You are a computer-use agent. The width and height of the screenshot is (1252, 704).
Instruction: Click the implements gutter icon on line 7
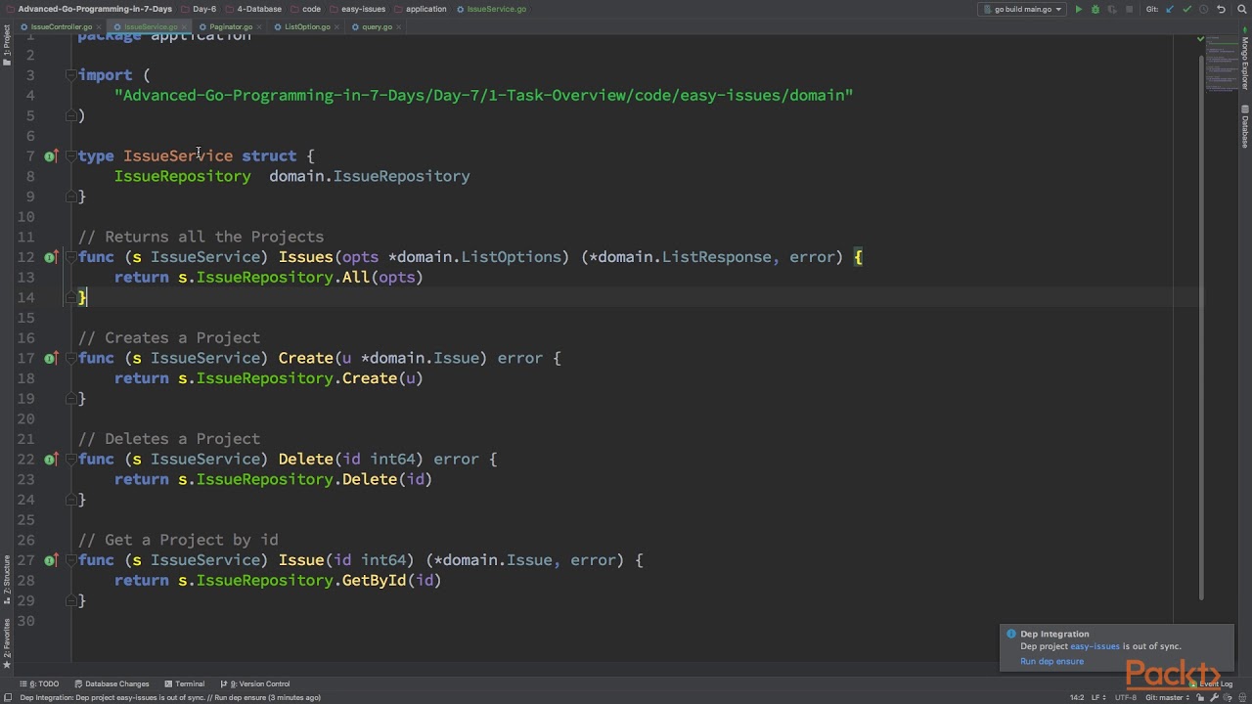pyautogui.click(x=51, y=155)
